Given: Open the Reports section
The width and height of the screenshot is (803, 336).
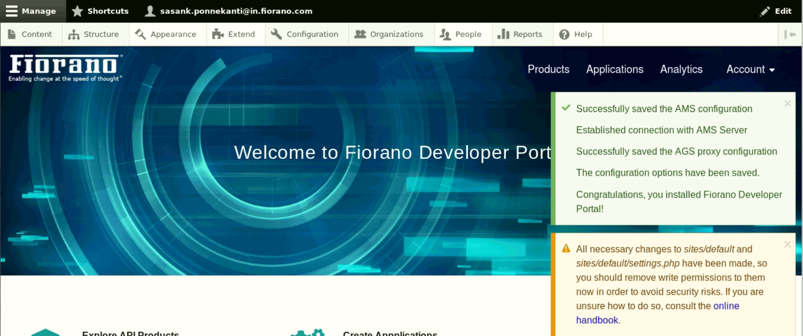Looking at the screenshot, I should pos(520,34).
